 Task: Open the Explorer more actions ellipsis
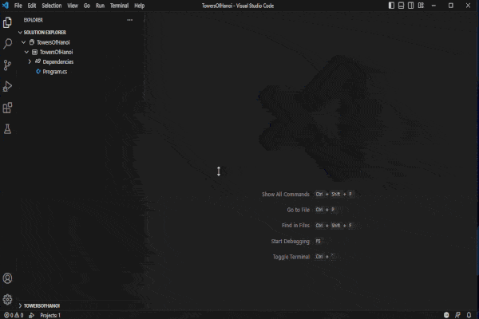tap(130, 20)
